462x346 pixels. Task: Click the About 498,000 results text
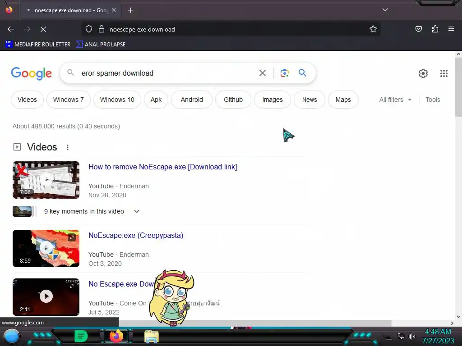66,126
